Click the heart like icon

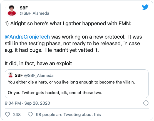click(x=8, y=114)
